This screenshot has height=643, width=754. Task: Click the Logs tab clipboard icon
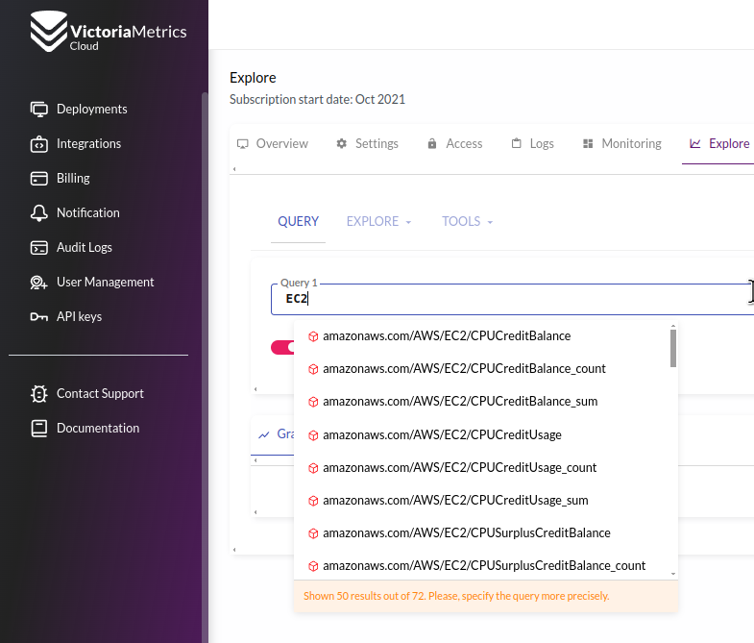[516, 143]
